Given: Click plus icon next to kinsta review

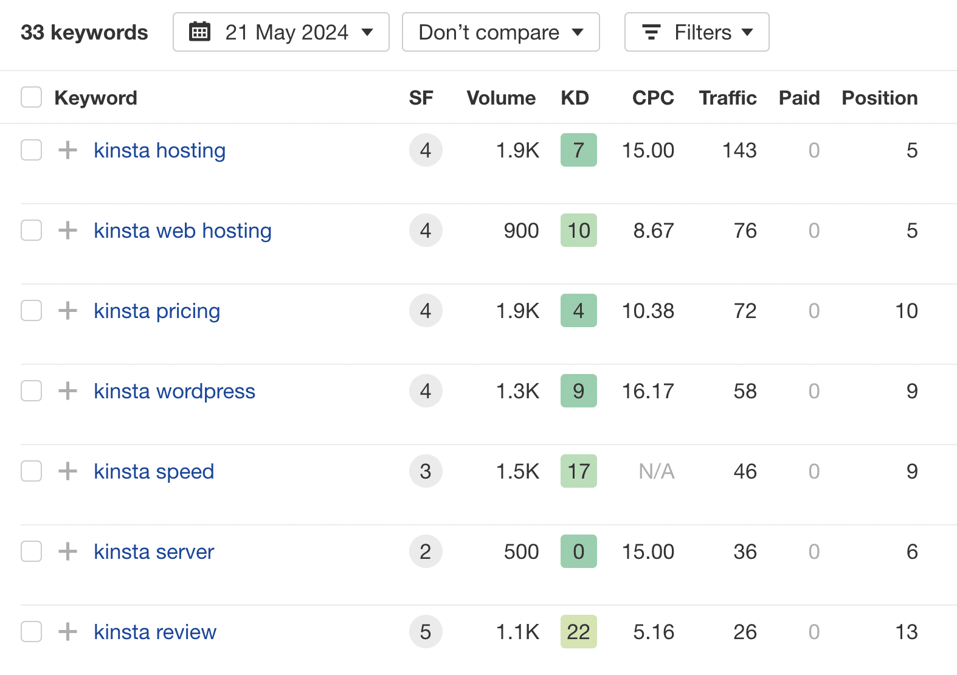Looking at the screenshot, I should tap(67, 632).
